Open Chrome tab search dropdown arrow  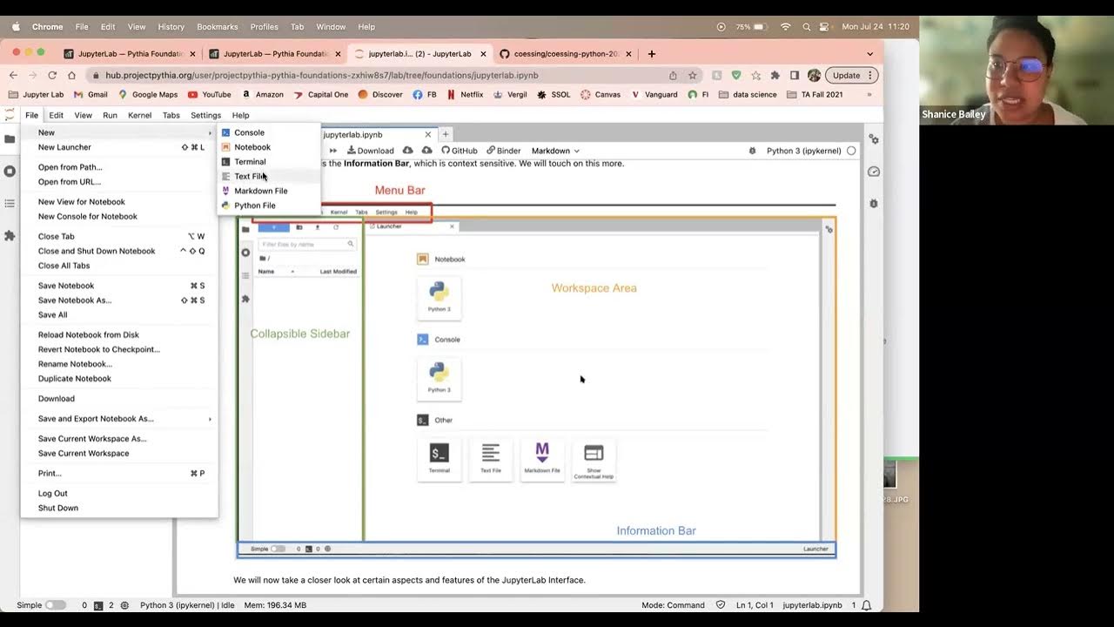tap(869, 54)
